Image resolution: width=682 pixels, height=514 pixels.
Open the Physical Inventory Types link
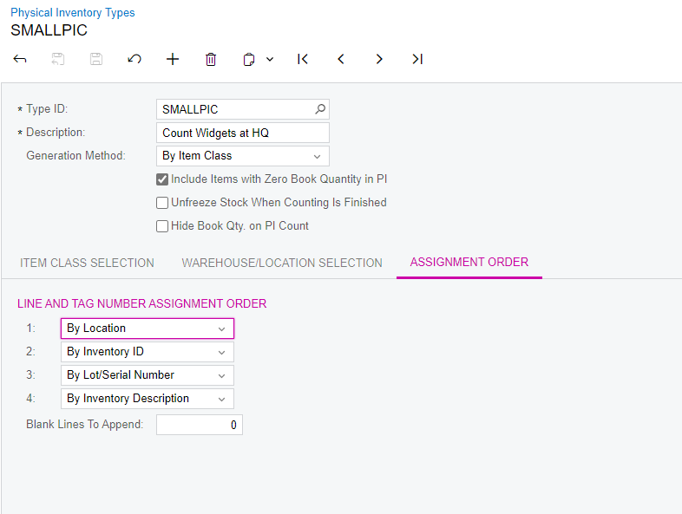point(73,13)
